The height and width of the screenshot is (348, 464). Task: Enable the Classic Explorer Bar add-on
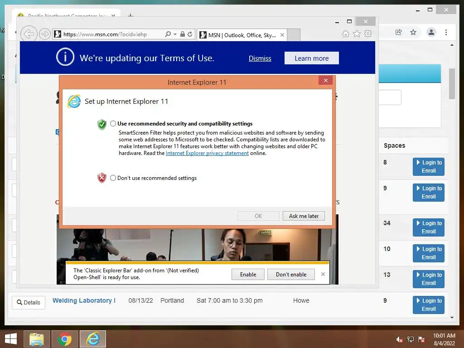pyautogui.click(x=248, y=275)
